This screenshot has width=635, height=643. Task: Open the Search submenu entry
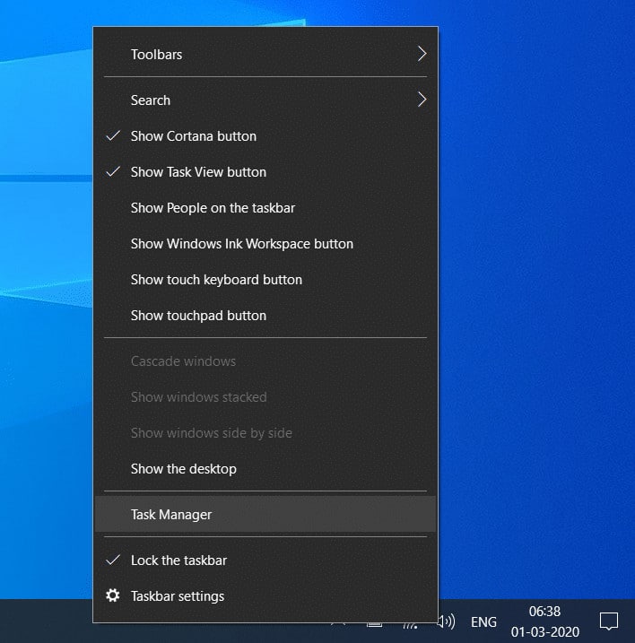tap(265, 100)
